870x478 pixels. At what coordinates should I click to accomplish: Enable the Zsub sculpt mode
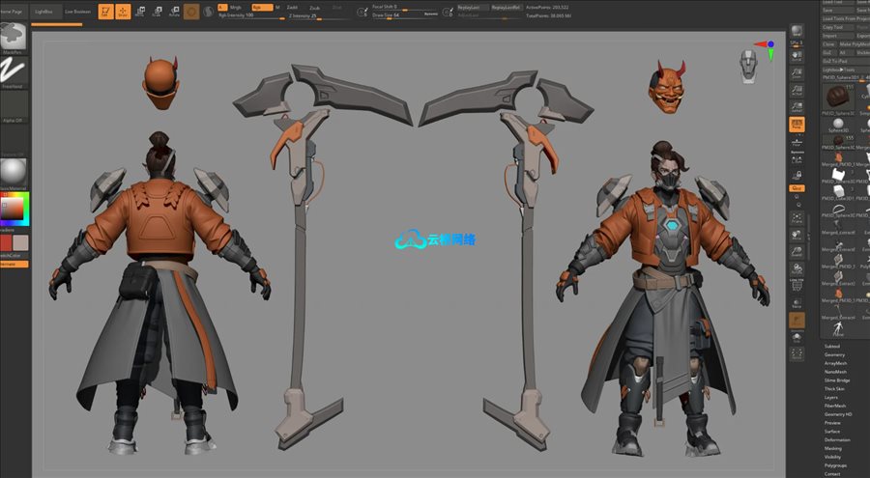pyautogui.click(x=314, y=7)
